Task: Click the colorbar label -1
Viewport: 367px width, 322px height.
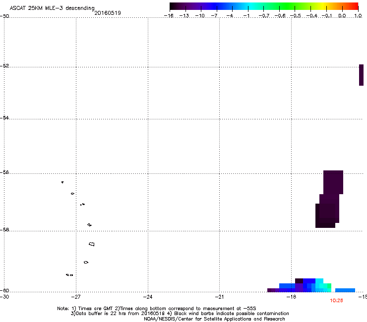Action: pos(246,16)
